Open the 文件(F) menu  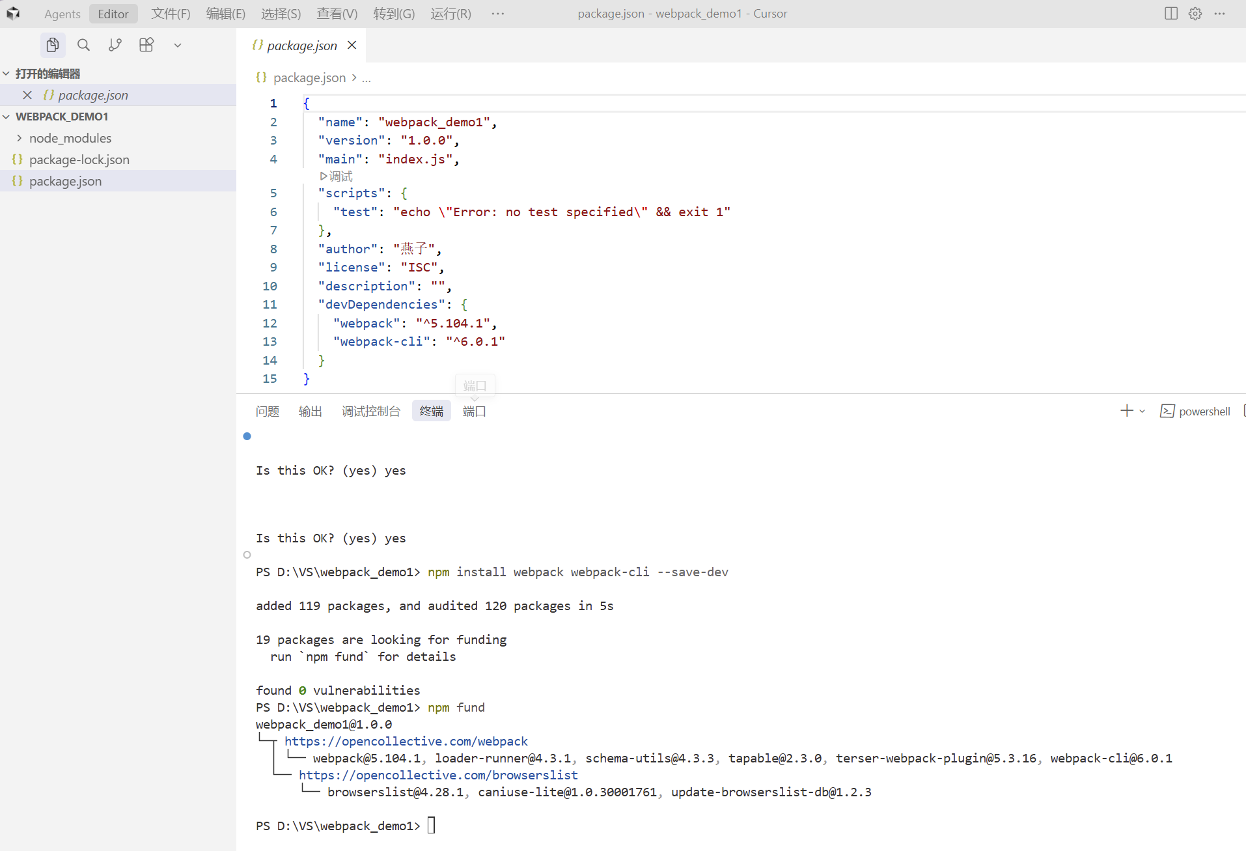tap(171, 14)
